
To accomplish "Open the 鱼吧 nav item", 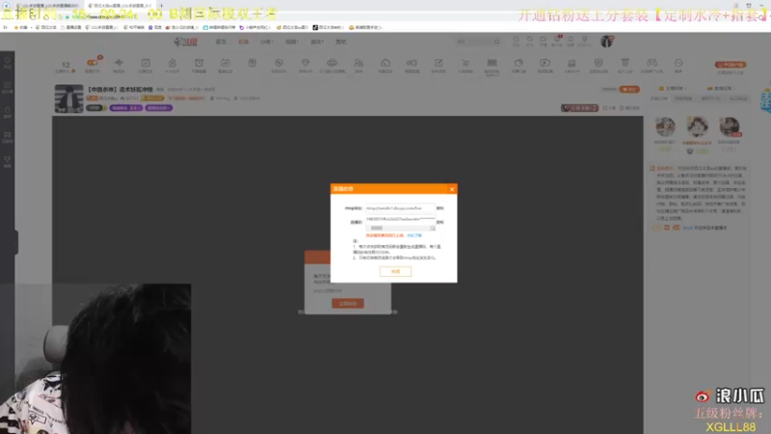I will pos(341,41).
